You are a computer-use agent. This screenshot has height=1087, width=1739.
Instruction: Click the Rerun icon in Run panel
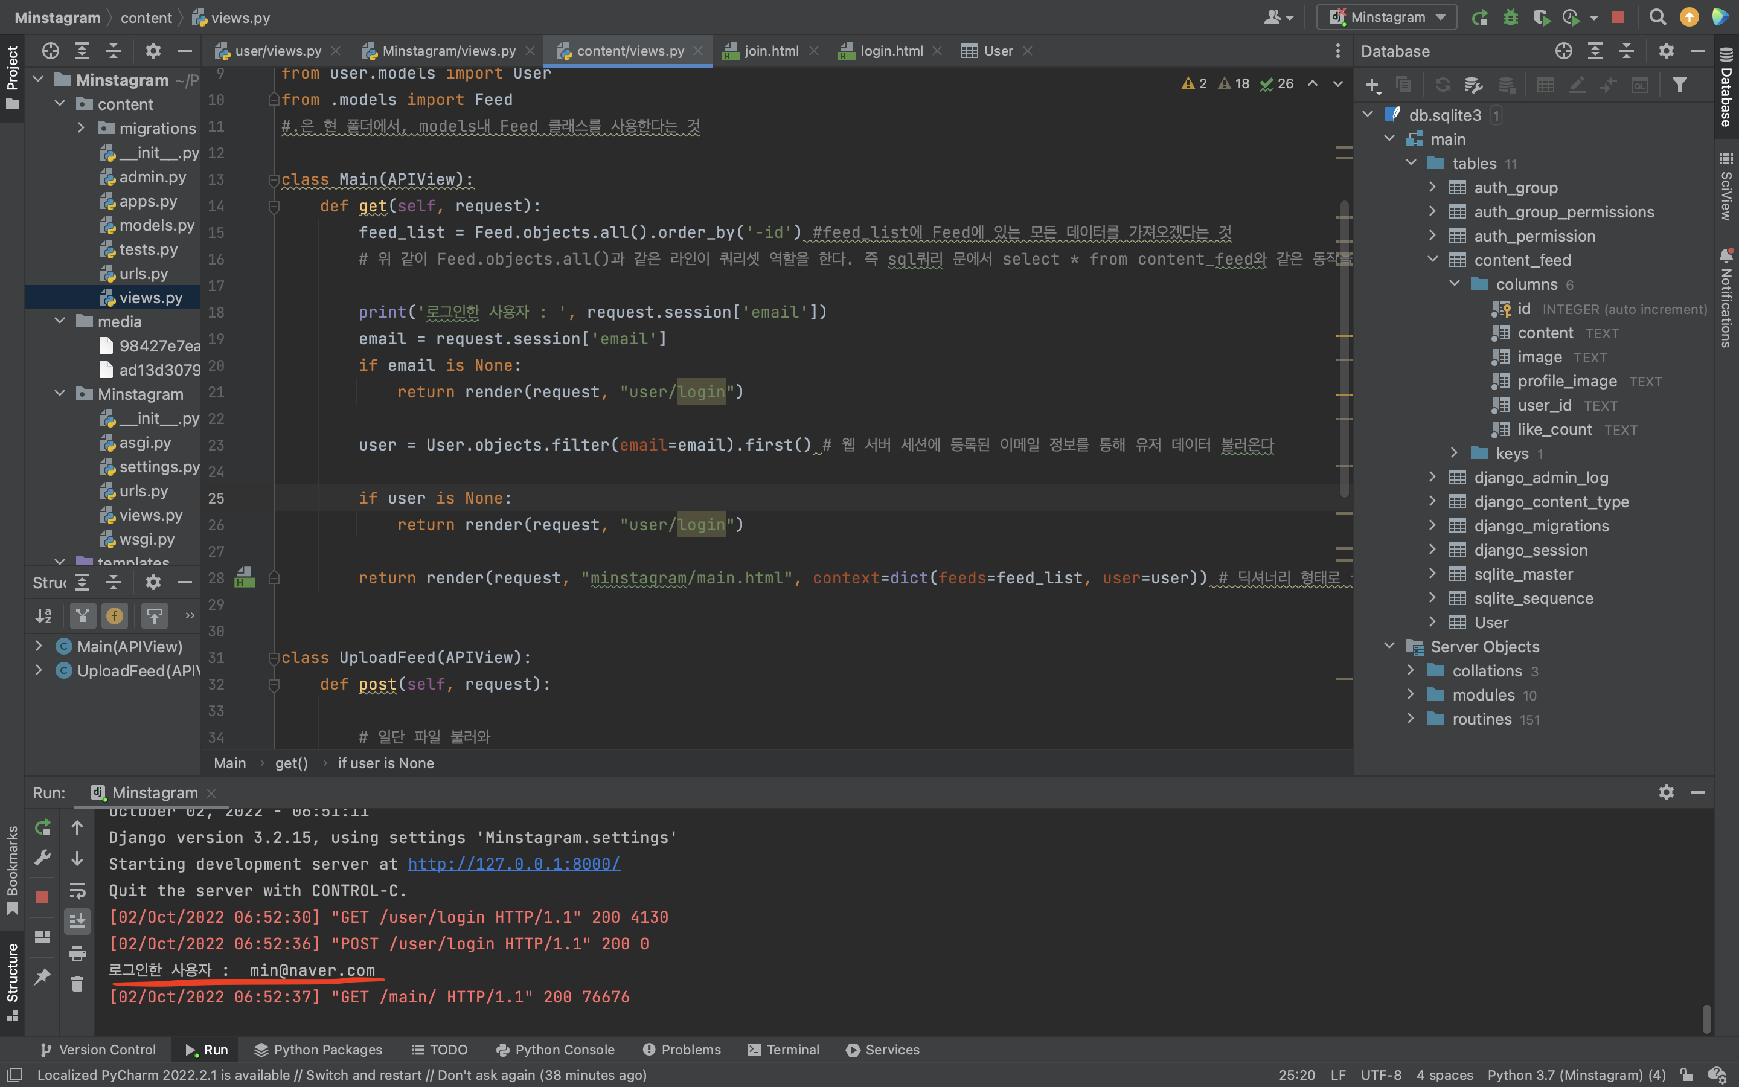pyautogui.click(x=42, y=827)
